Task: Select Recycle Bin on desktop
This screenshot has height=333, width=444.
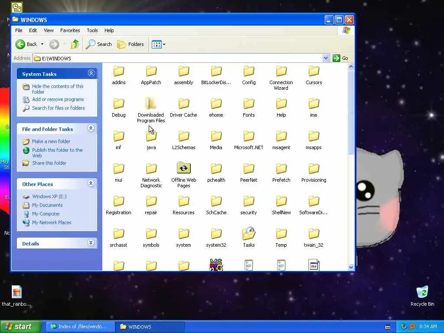Action: tap(422, 296)
